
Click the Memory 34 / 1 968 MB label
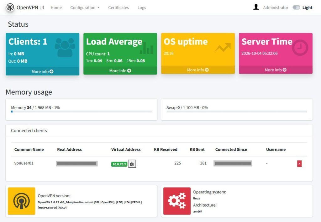(35, 107)
